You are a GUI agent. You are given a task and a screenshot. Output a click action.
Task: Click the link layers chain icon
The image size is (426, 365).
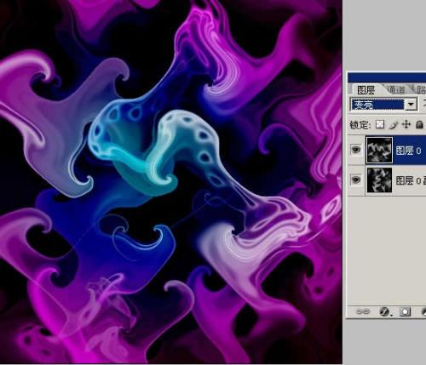[363, 311]
